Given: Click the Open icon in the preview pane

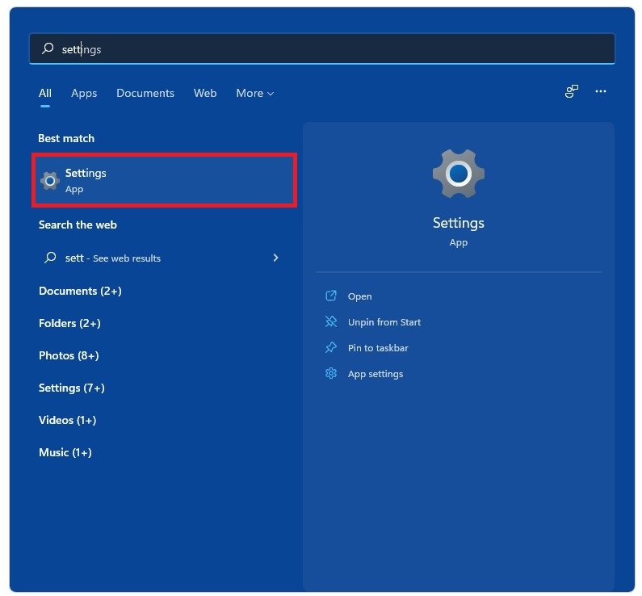Looking at the screenshot, I should [x=330, y=296].
